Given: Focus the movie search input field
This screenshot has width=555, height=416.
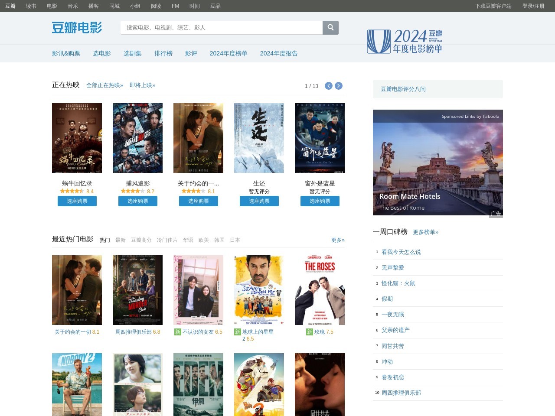Looking at the screenshot, I should [x=222, y=27].
